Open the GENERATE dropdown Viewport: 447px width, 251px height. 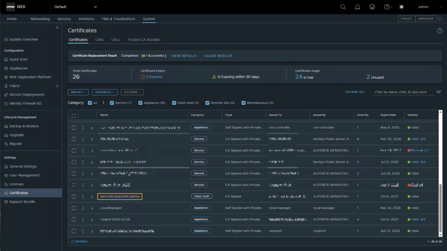point(105,92)
